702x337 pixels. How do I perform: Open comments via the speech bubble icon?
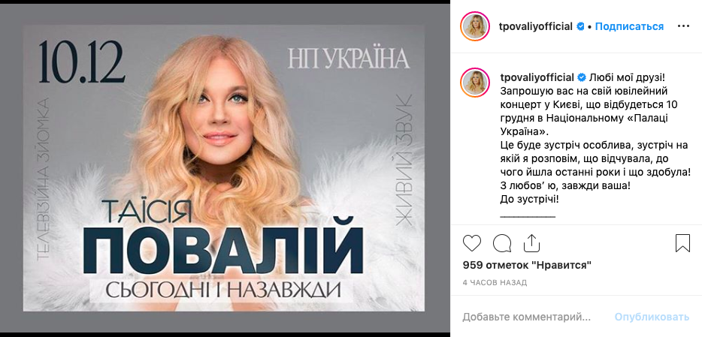[502, 243]
